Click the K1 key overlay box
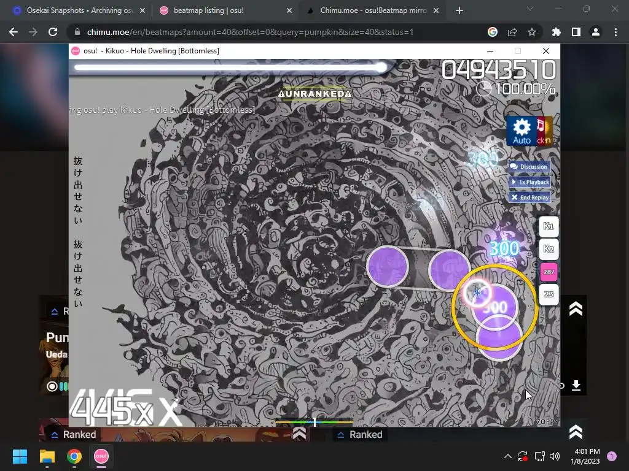 (x=549, y=226)
